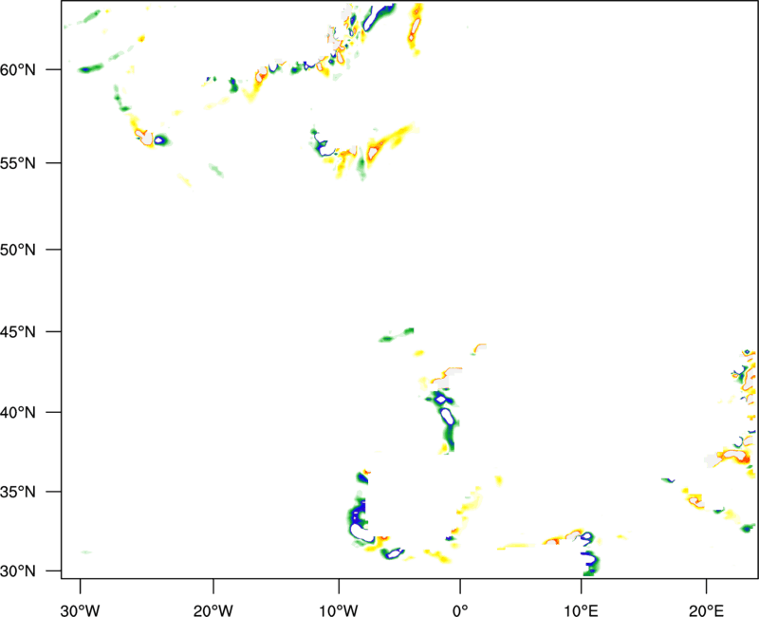Viewport: 759px width, 617px height.
Task: Click the 0° longitude label
Action: (x=460, y=610)
